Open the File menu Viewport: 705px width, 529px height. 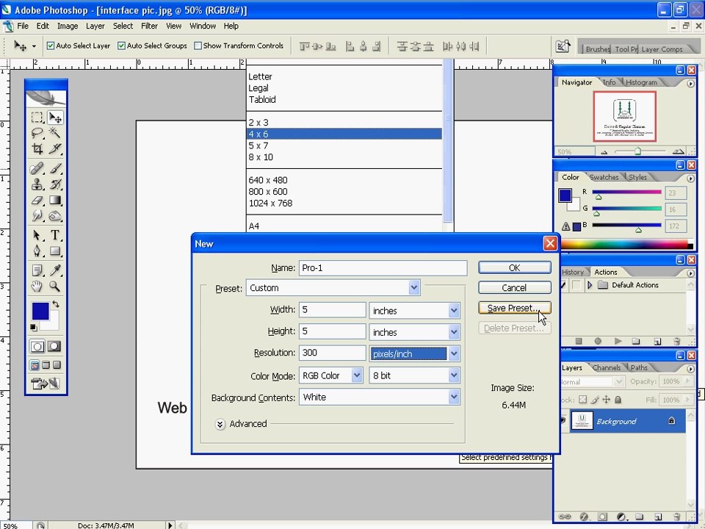click(x=23, y=26)
